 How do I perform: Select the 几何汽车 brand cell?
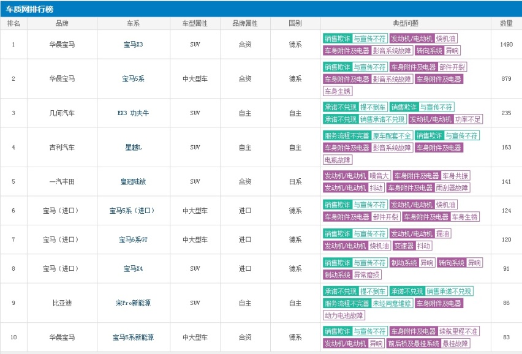(62, 113)
